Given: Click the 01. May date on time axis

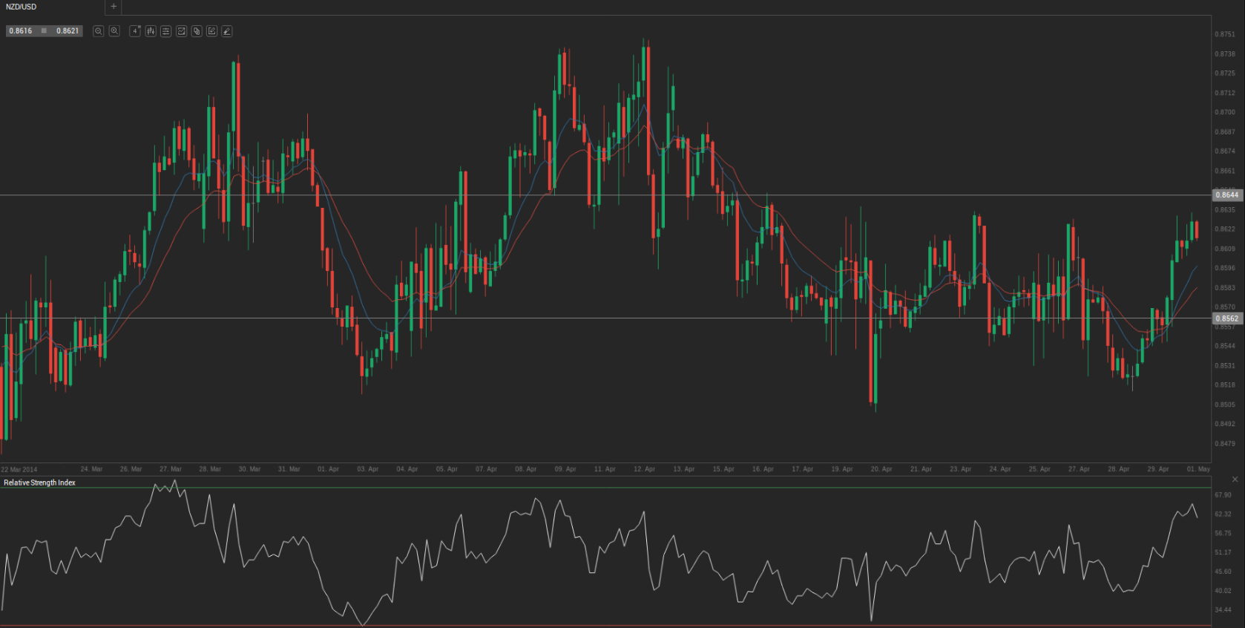Looking at the screenshot, I should click(x=1198, y=469).
